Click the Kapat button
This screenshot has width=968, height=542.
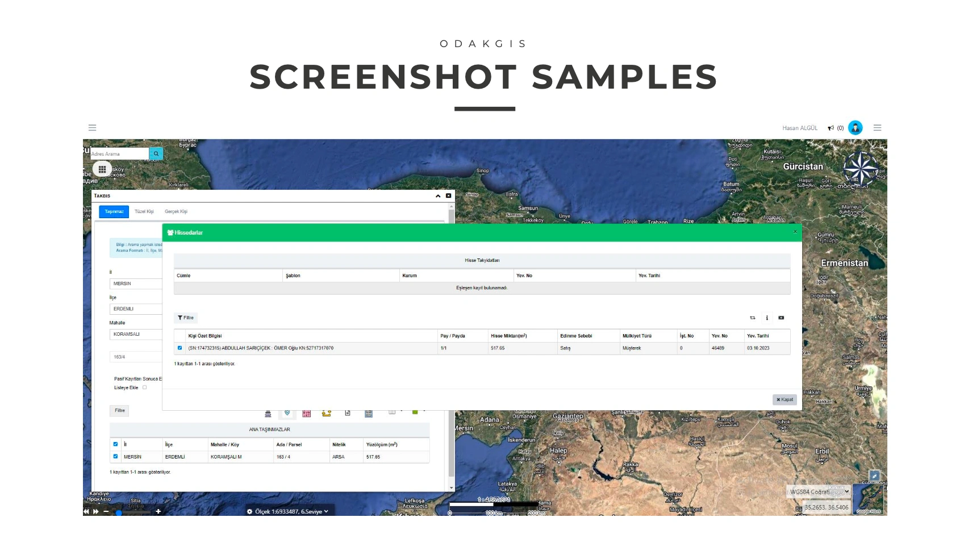pyautogui.click(x=785, y=400)
